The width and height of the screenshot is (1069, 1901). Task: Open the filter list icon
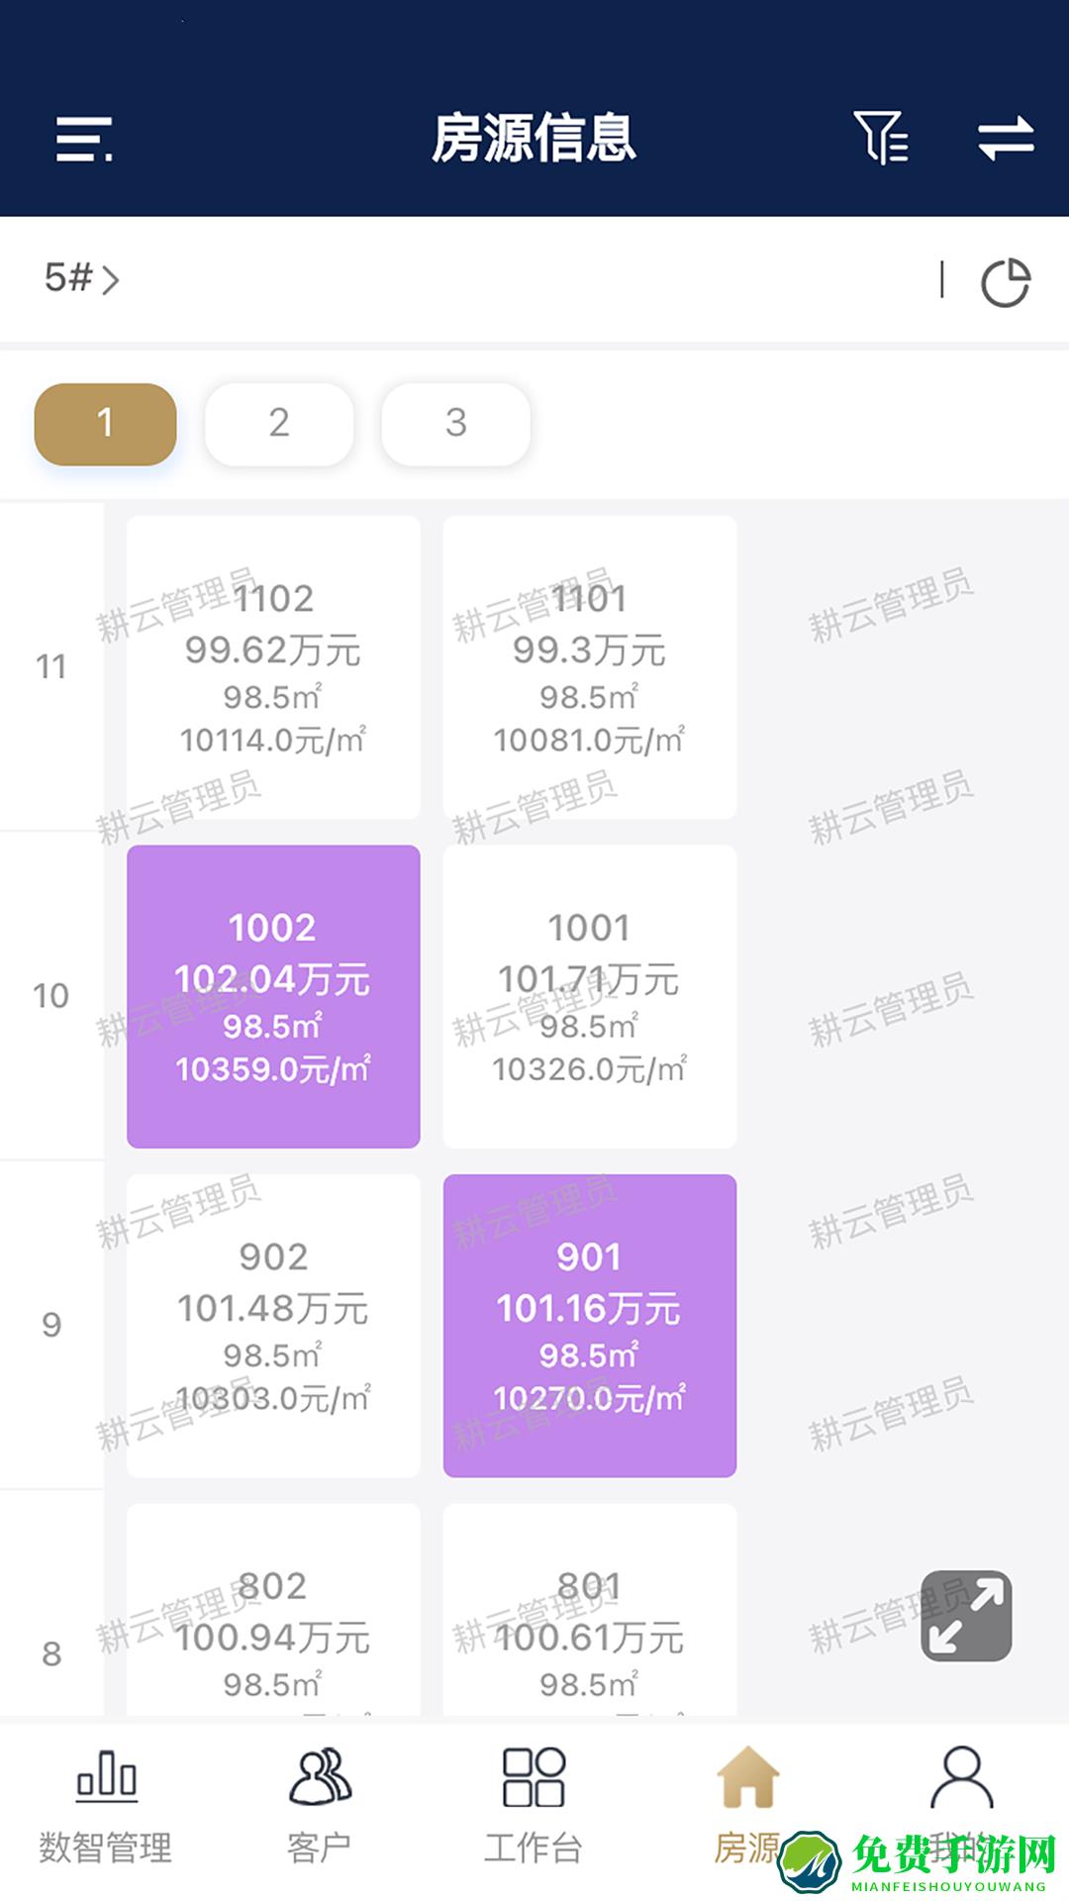(x=880, y=138)
